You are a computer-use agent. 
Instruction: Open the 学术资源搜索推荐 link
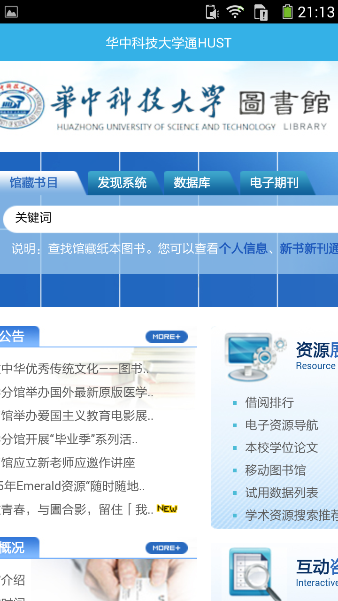click(x=292, y=515)
